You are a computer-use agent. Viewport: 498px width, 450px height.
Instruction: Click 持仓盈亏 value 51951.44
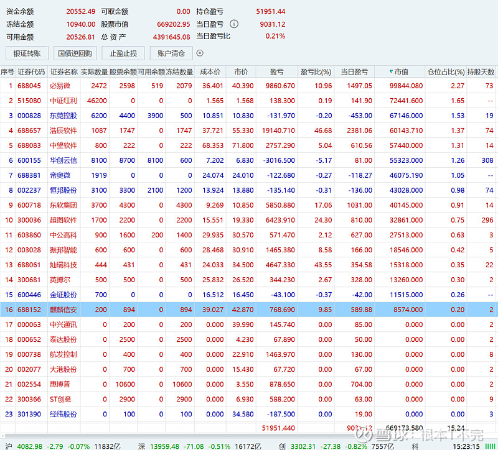click(x=271, y=11)
